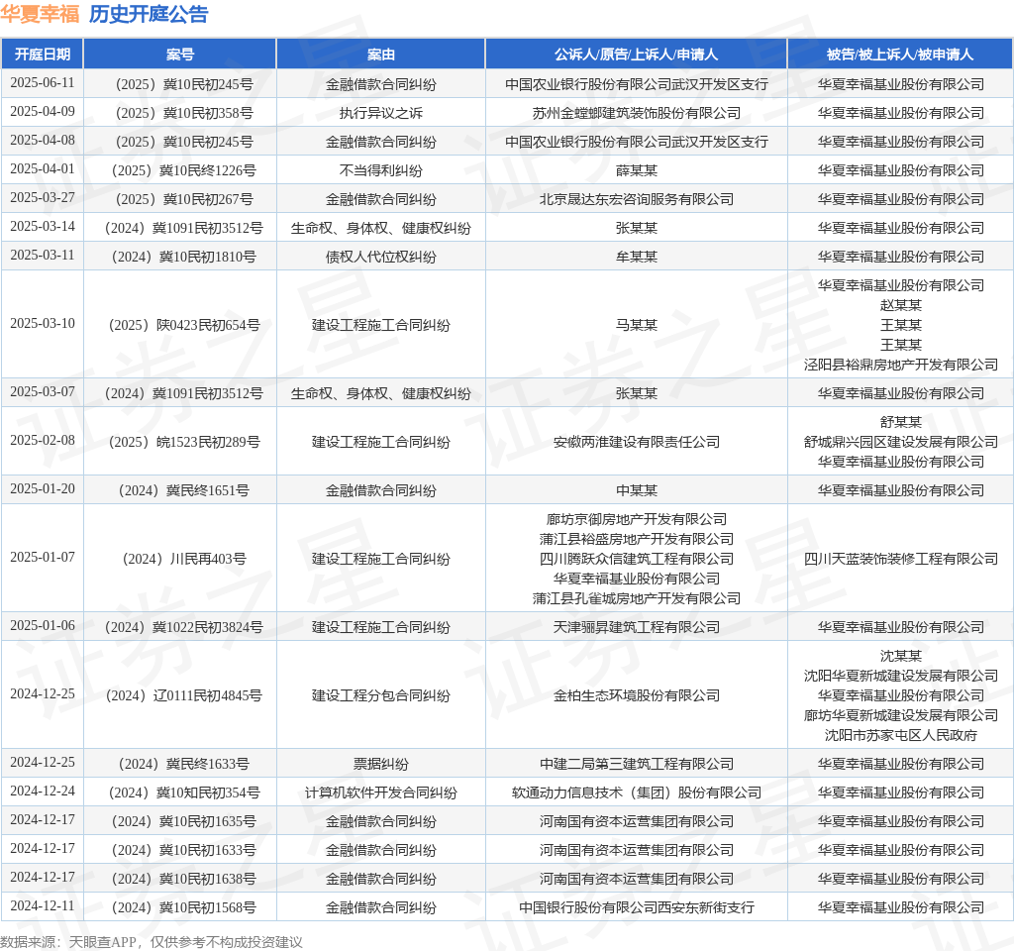Click plaintiff 安徽两淮建设有限责任公司
This screenshot has height=951, width=1014.
[637, 442]
